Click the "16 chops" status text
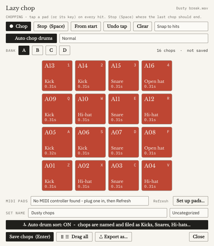214x246 pixels. (166, 50)
